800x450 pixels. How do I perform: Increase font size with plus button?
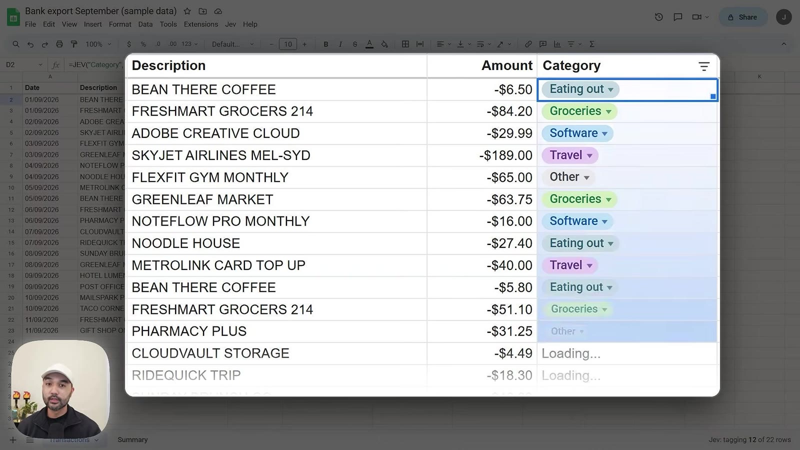(x=304, y=44)
